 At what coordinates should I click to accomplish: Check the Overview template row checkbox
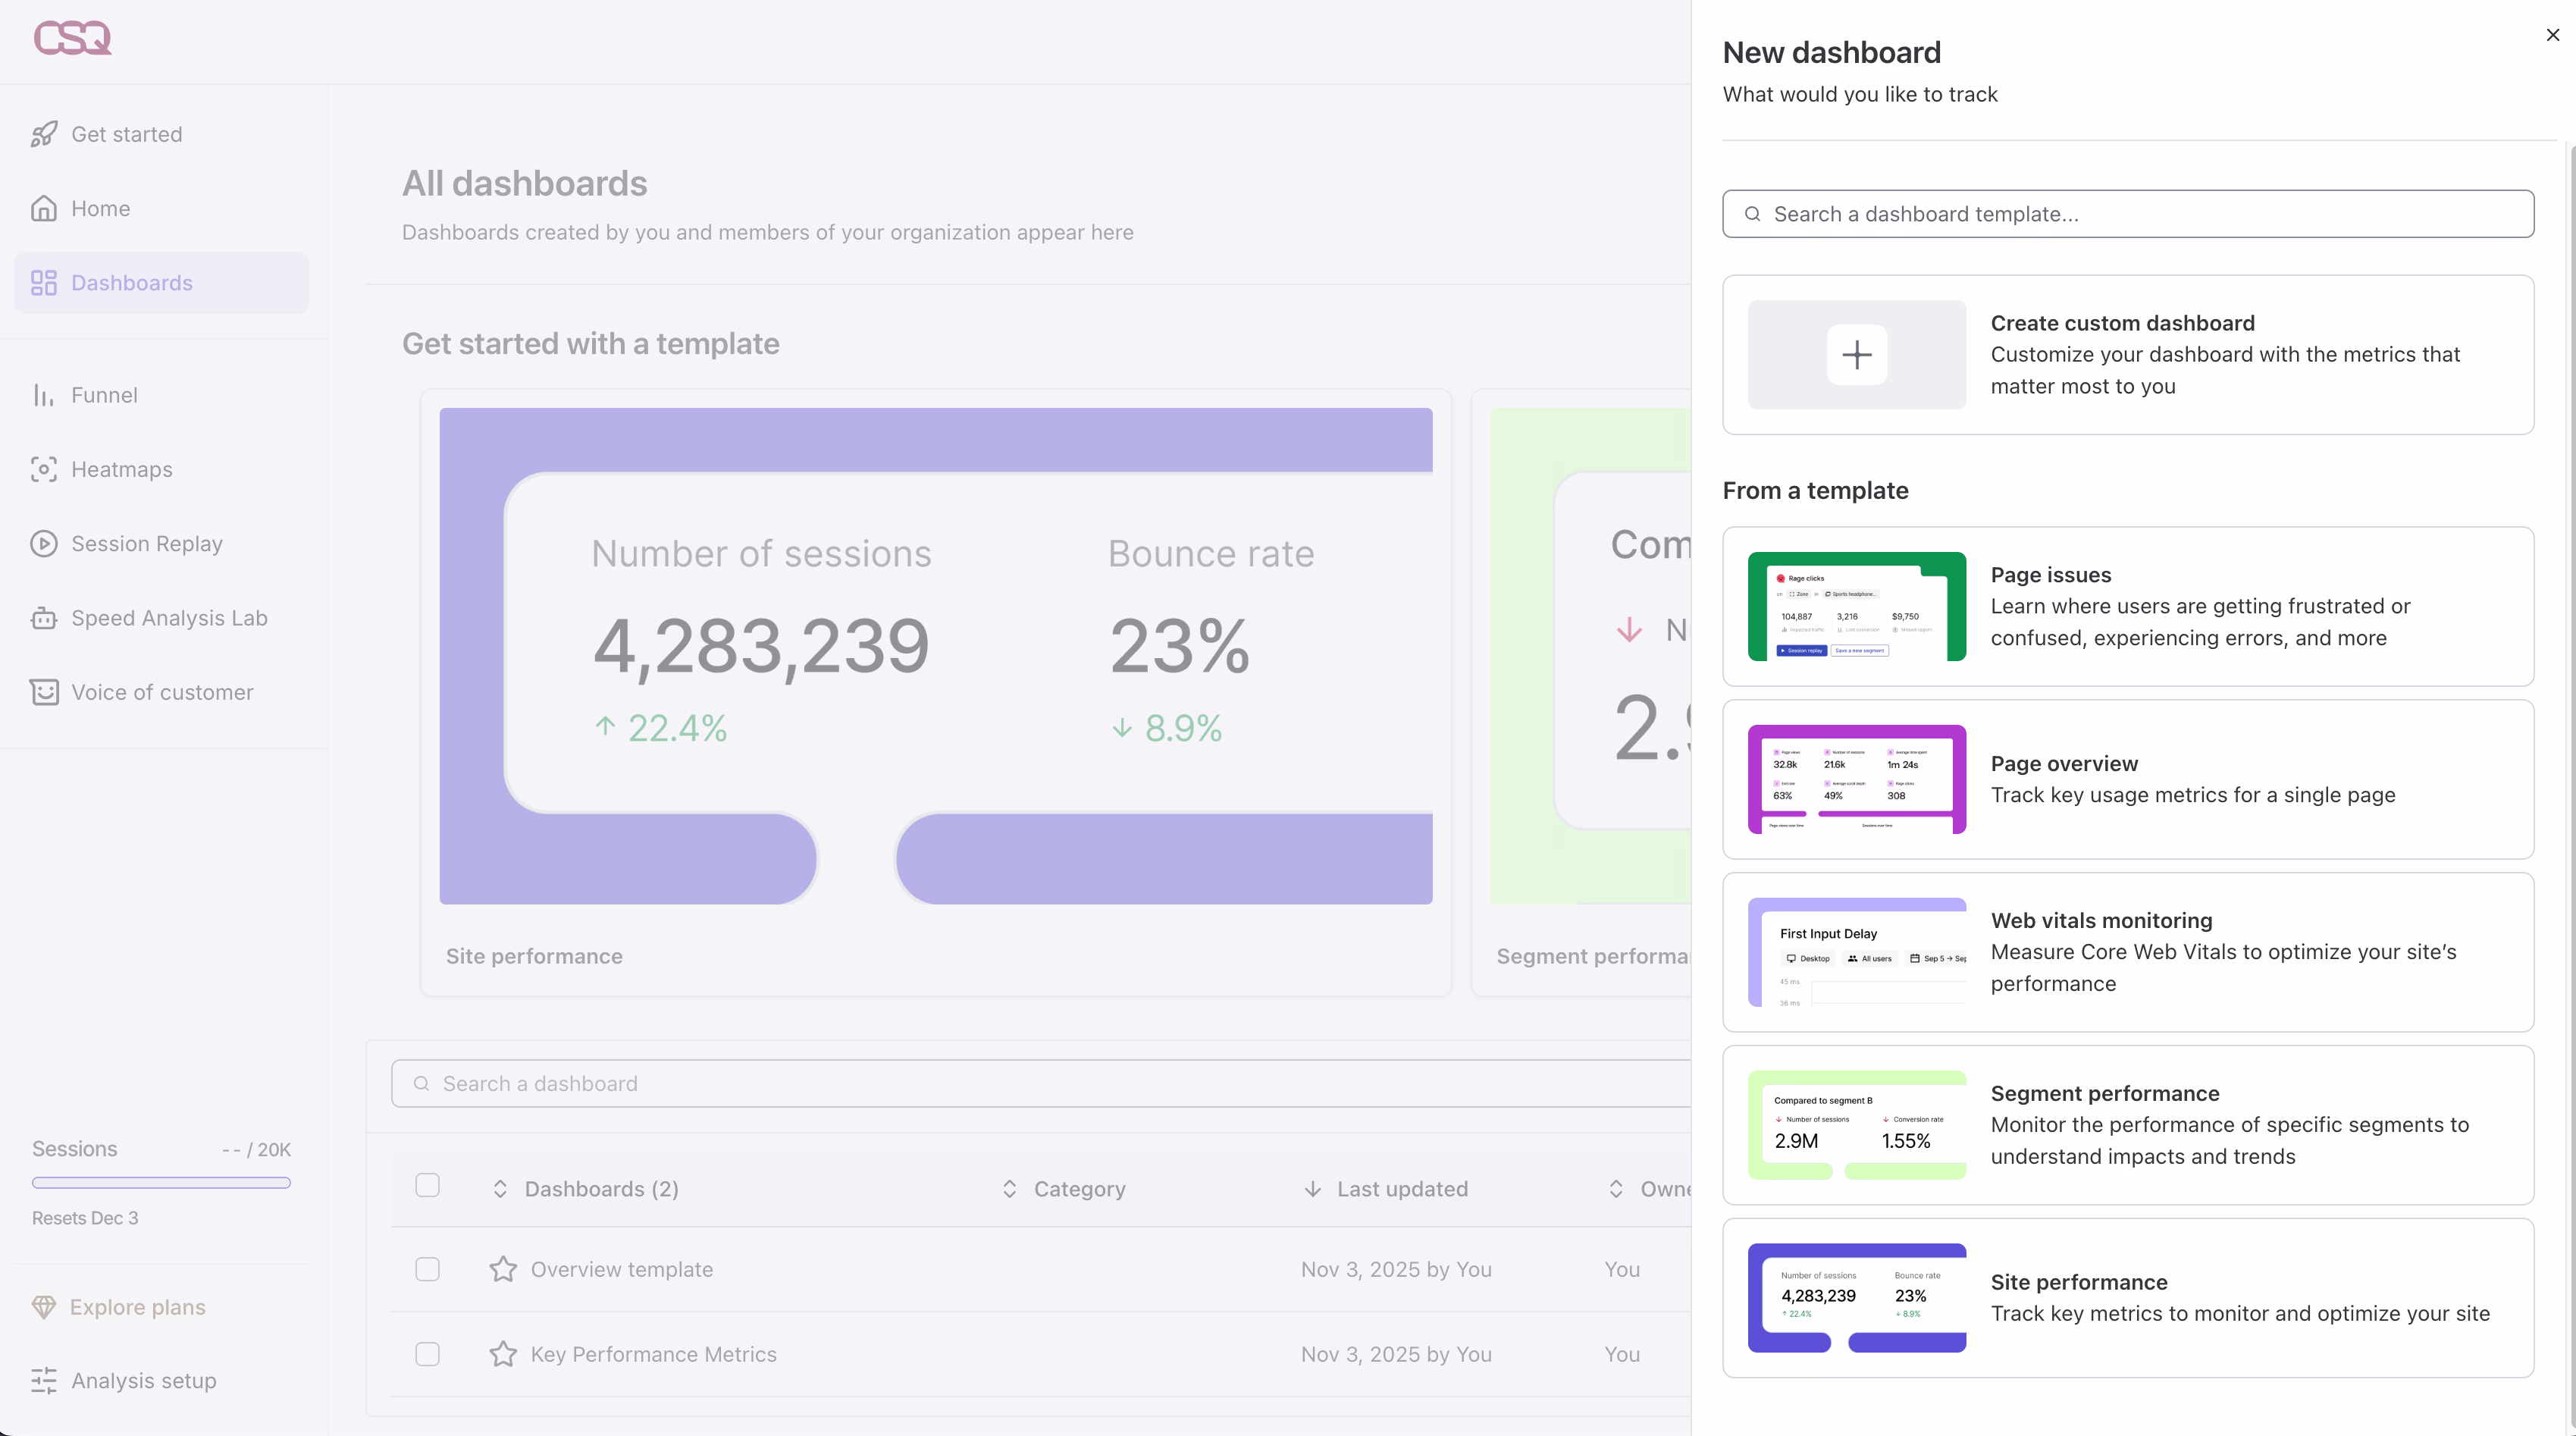coord(427,1269)
